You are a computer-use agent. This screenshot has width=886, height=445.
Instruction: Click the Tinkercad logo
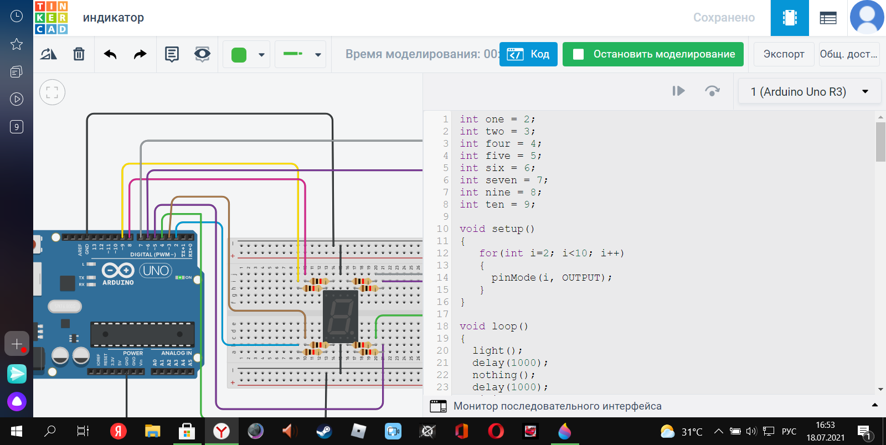coord(51,18)
